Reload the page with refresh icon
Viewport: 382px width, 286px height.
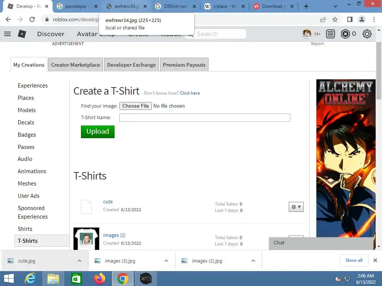tap(32, 19)
